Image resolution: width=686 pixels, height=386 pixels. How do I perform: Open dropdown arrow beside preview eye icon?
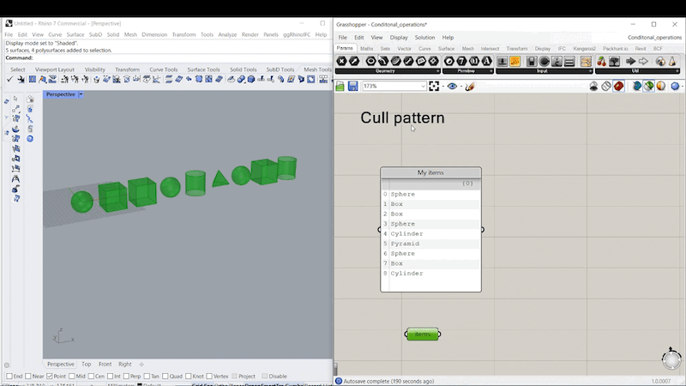click(x=461, y=87)
